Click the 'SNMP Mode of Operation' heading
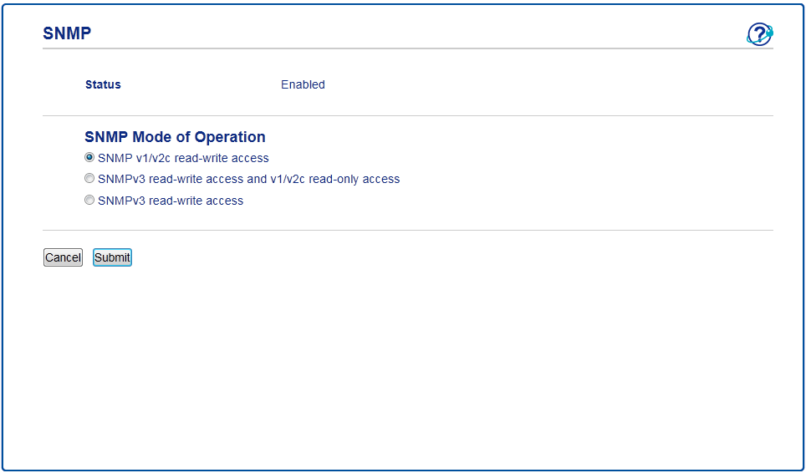 (175, 137)
